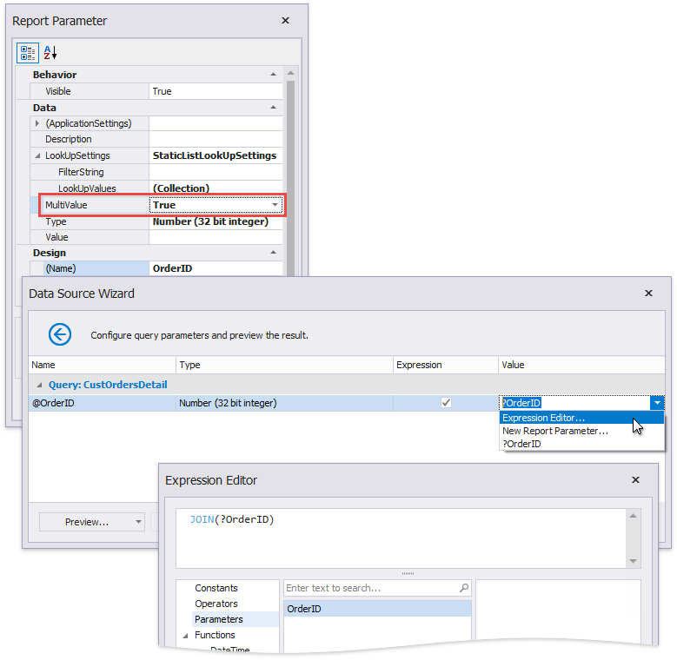Click the expression search text field

coord(369,588)
